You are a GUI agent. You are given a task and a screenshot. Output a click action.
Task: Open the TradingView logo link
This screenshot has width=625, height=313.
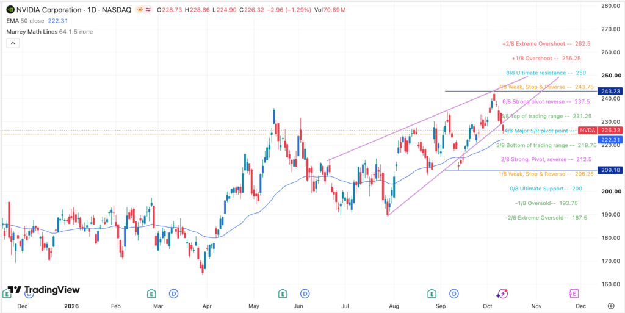(44, 289)
